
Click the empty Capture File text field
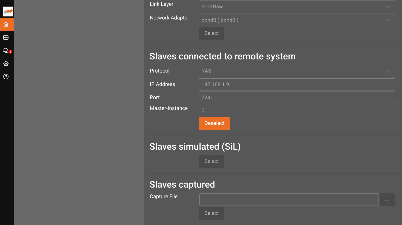coord(289,200)
